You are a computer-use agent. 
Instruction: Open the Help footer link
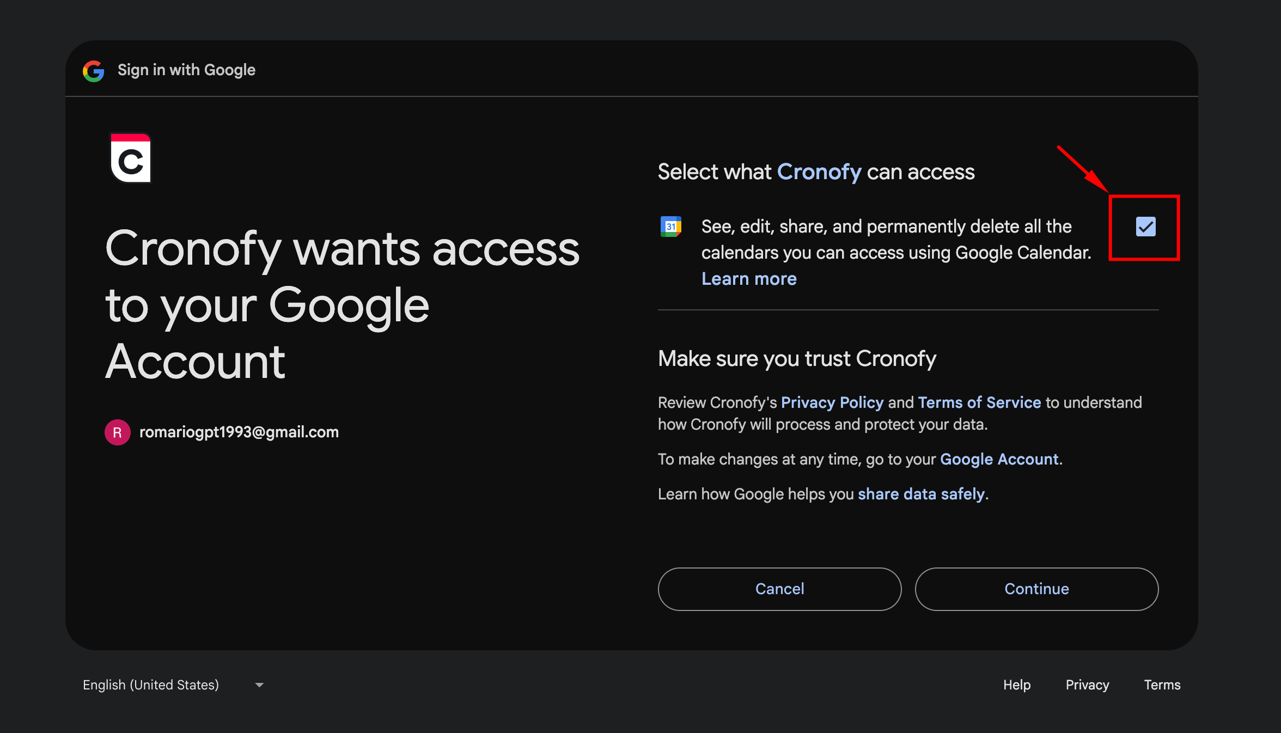[1017, 685]
